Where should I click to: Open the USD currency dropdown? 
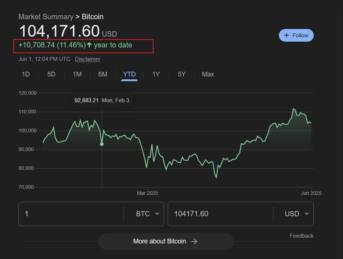[x=297, y=214]
